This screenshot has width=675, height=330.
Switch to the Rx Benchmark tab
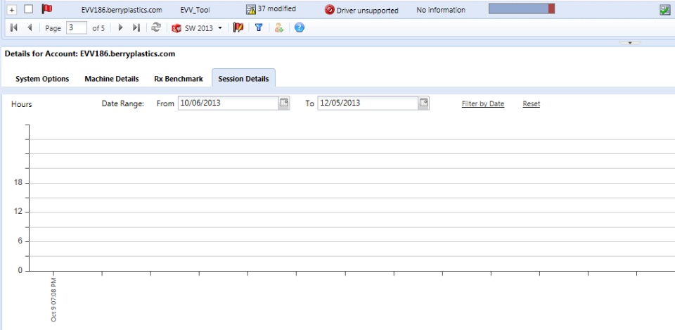(x=178, y=79)
